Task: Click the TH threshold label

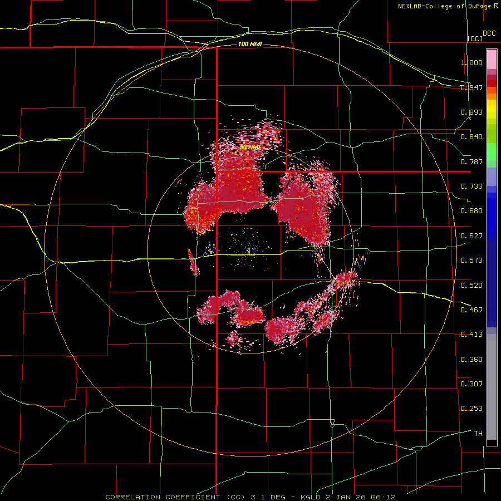Action: click(478, 433)
